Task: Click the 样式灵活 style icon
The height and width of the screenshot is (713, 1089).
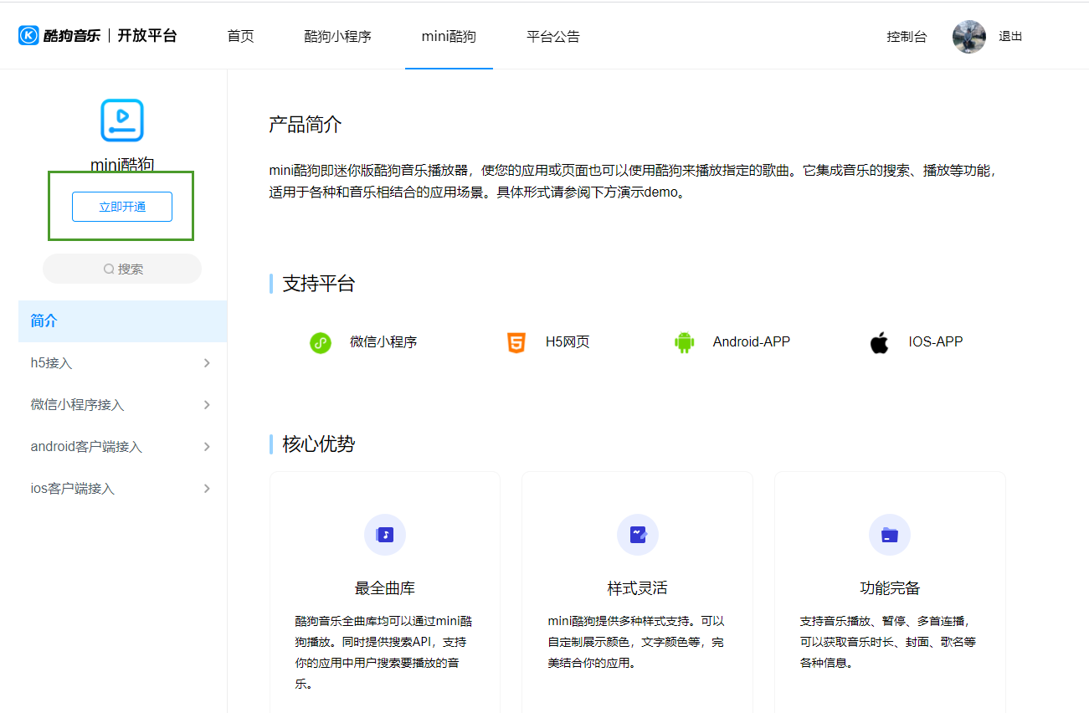Action: pos(638,535)
